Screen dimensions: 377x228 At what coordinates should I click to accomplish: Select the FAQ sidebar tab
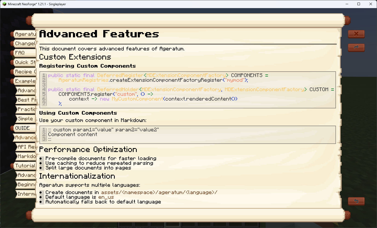click(24, 53)
